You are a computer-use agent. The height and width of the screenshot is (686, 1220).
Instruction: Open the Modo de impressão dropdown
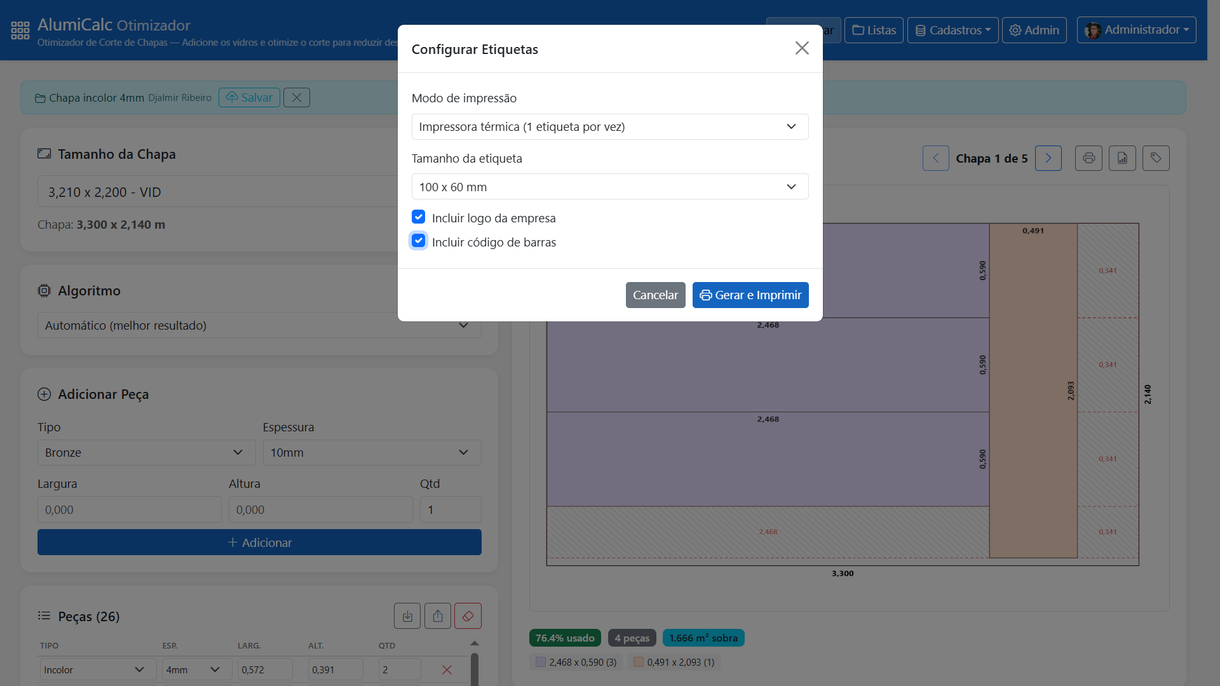pyautogui.click(x=610, y=126)
